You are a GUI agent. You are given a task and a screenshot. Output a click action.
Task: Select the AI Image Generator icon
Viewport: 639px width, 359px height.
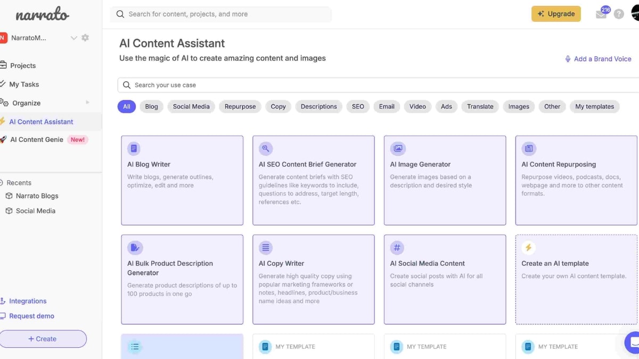point(397,148)
